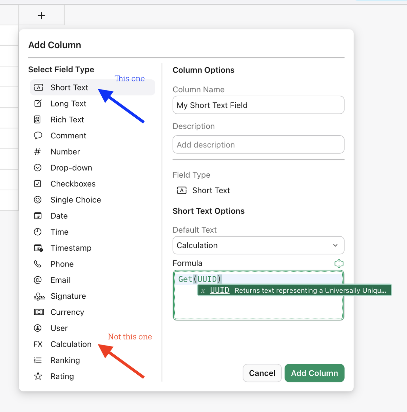Select Phone label in list
Image resolution: width=407 pixels, height=412 pixels.
pos(62,264)
